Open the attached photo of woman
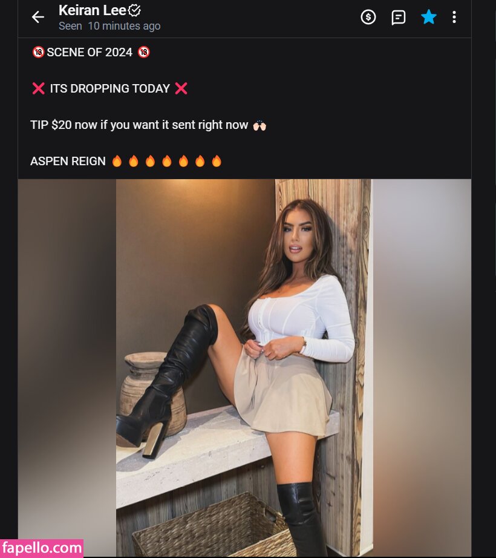Screen dimensions: 496x558 [244, 368]
